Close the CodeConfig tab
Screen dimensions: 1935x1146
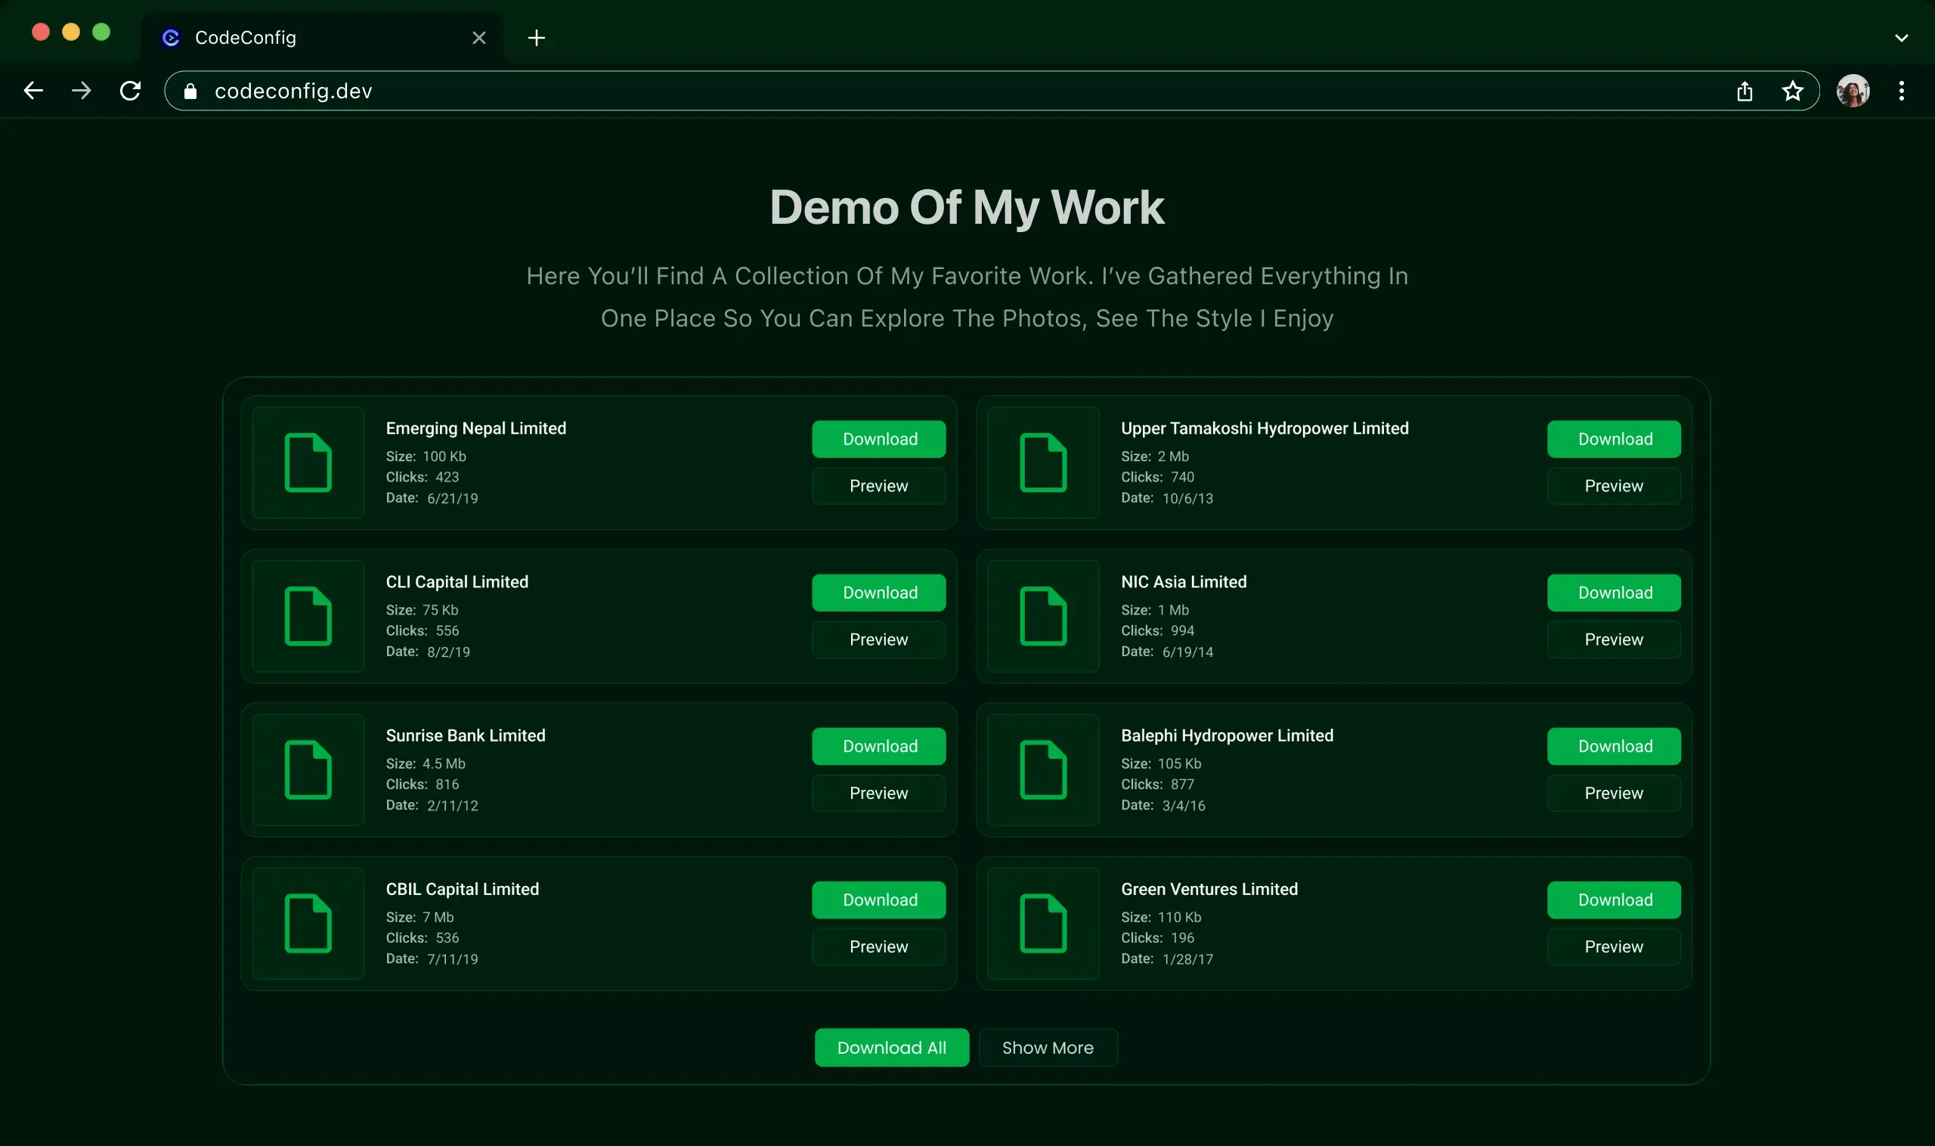click(x=478, y=38)
